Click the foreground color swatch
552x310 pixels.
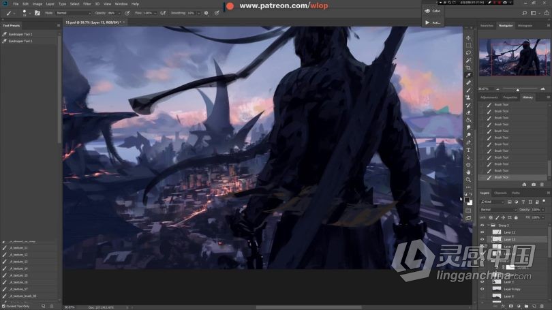pos(466,200)
